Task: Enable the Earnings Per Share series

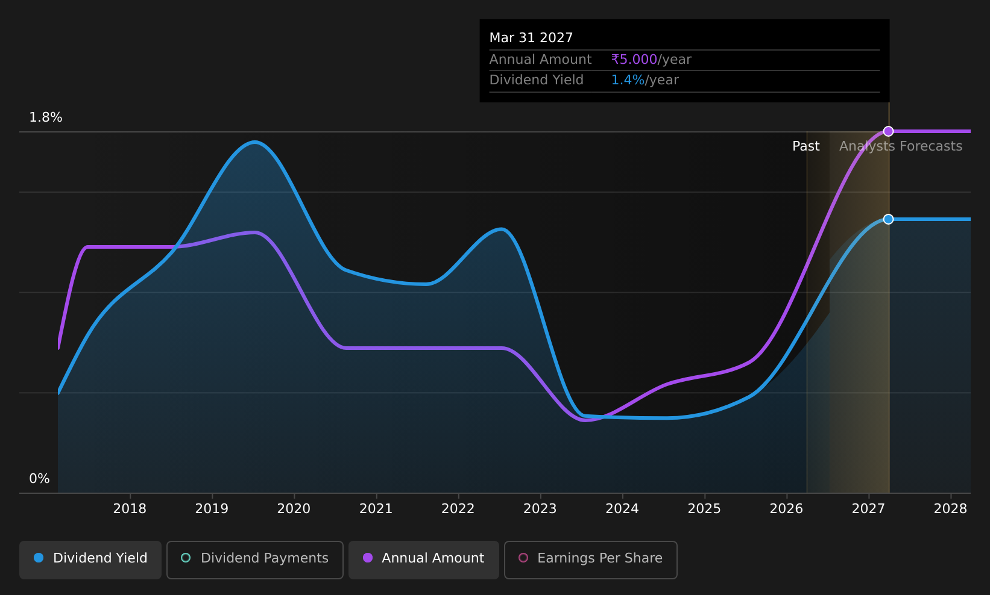Action: (591, 559)
